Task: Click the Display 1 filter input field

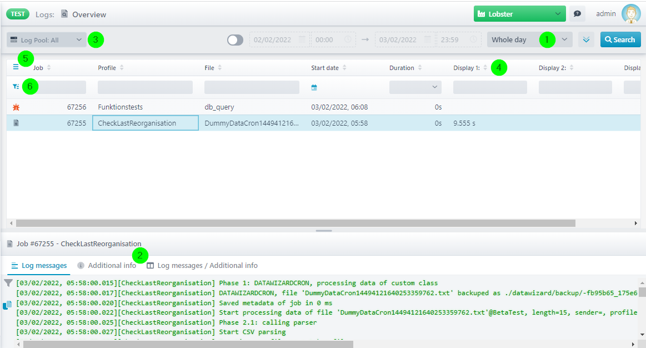Action: [490, 87]
